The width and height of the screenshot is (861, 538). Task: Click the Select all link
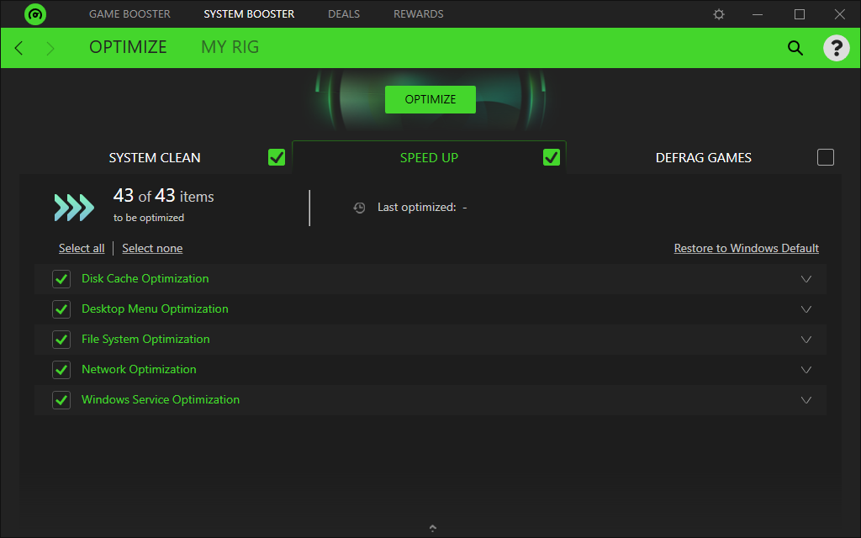tap(82, 248)
